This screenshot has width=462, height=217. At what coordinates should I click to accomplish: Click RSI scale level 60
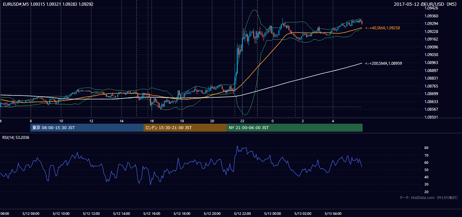point(427,162)
